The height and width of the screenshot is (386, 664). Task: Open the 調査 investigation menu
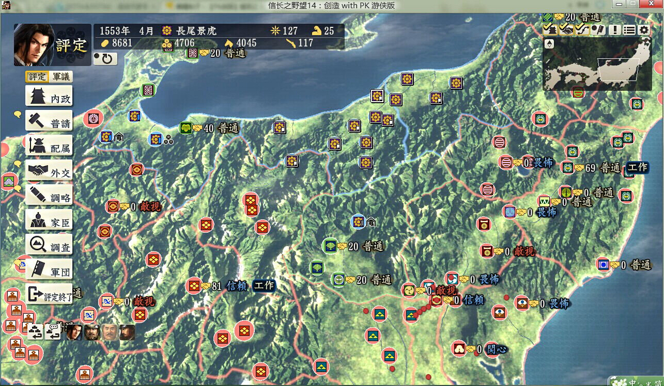tap(49, 245)
